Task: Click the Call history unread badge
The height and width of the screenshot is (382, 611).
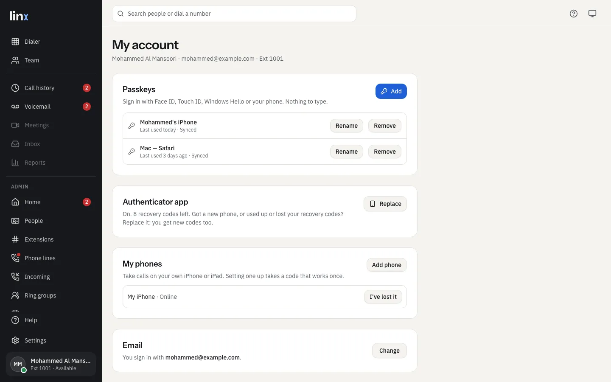Action: click(87, 88)
